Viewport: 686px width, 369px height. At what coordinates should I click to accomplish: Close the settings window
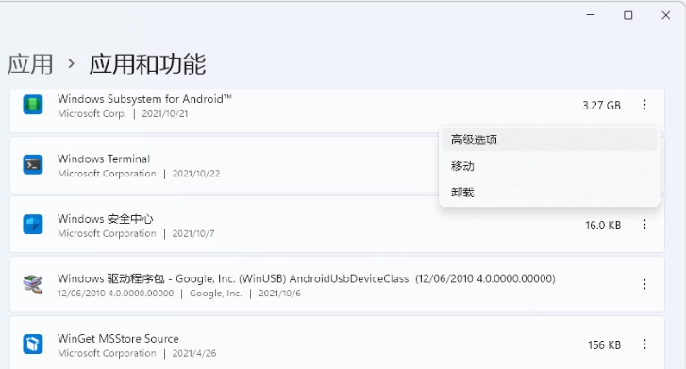[666, 15]
